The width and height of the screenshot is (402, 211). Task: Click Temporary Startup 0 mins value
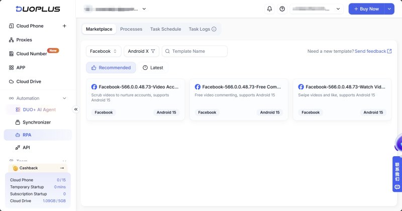coord(60,187)
